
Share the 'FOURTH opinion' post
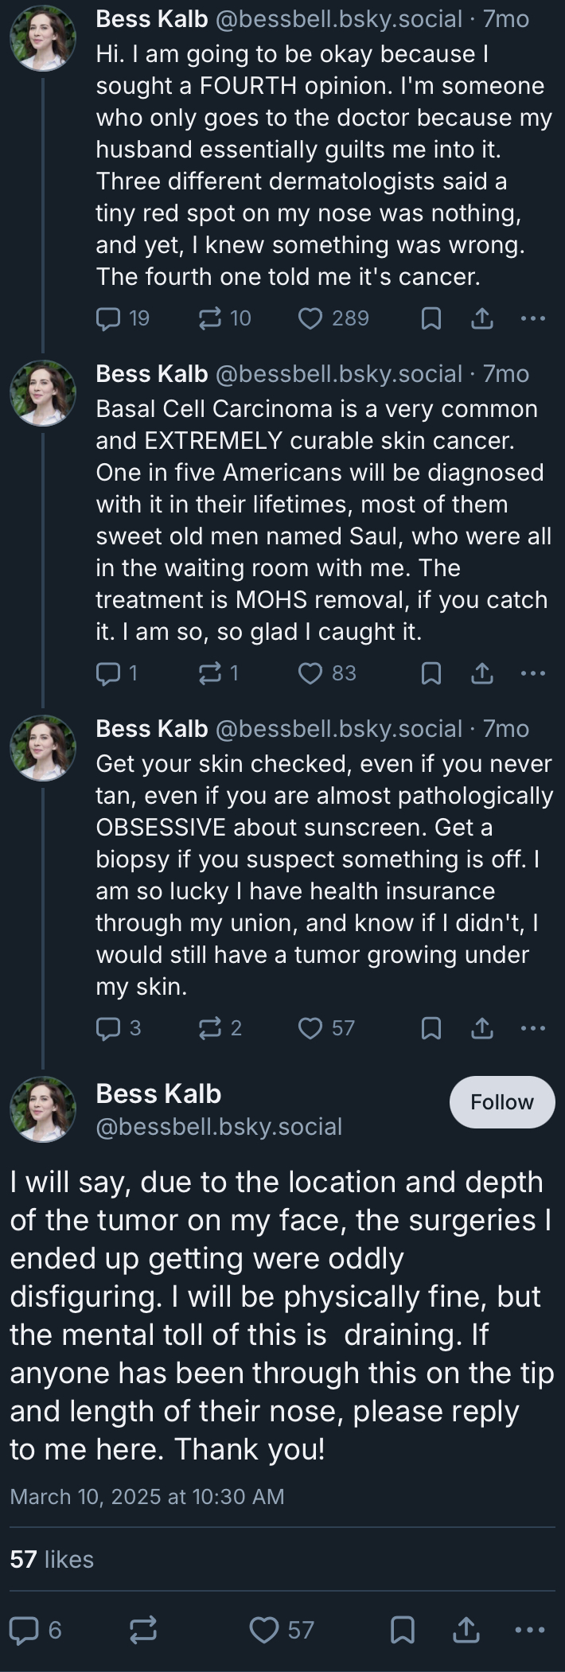tap(481, 318)
